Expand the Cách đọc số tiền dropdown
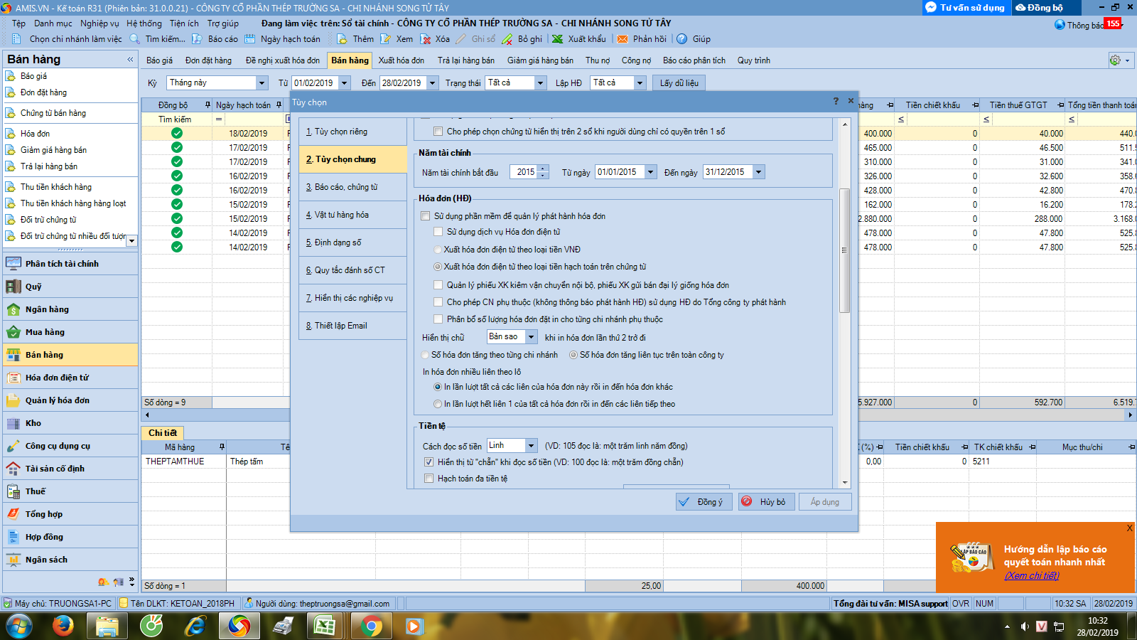The width and height of the screenshot is (1137, 640). 531,446
